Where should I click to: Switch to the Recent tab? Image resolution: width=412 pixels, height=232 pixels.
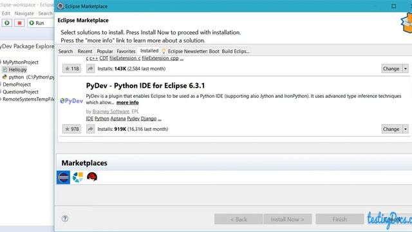pyautogui.click(x=85, y=52)
